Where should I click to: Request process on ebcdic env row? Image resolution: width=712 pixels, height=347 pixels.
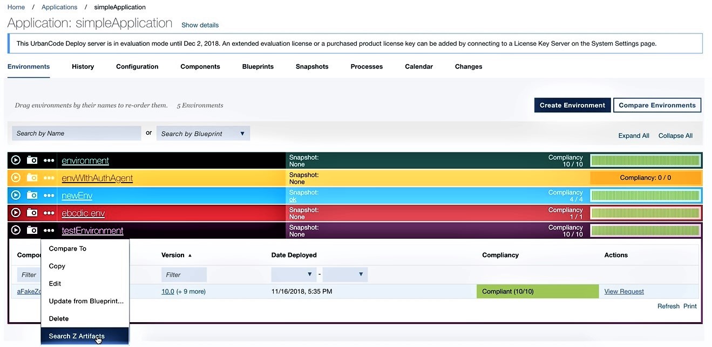point(16,213)
